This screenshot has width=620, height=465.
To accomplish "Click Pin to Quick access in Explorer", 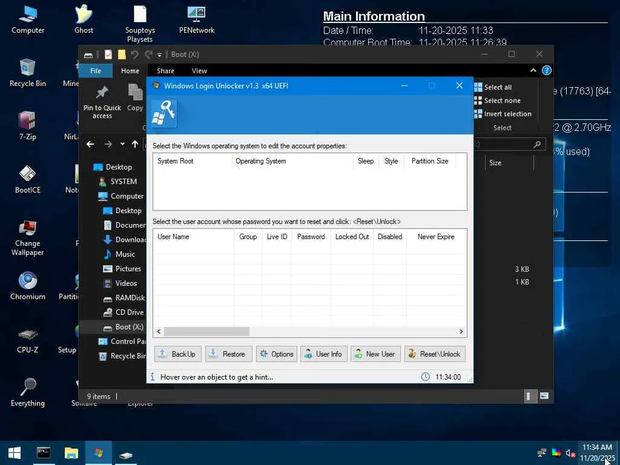I will [102, 102].
